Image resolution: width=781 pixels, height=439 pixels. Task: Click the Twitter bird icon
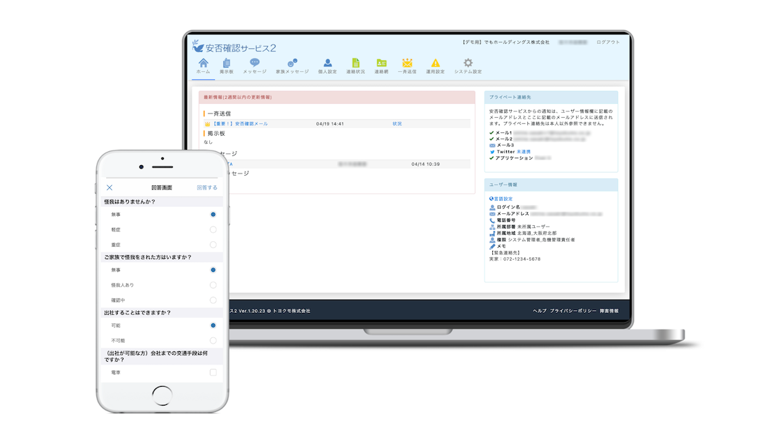point(492,152)
